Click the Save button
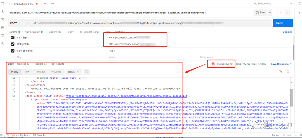 coord(260,13)
